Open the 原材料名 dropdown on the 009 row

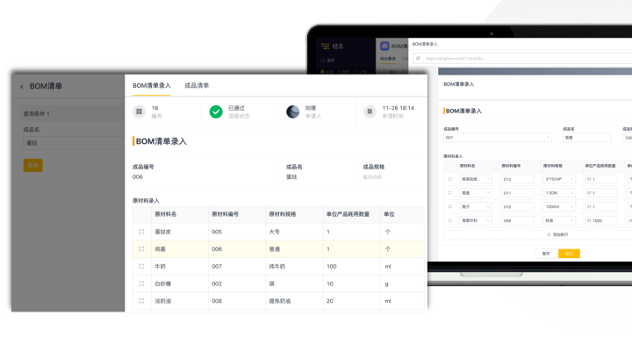pyautogui.click(x=476, y=220)
